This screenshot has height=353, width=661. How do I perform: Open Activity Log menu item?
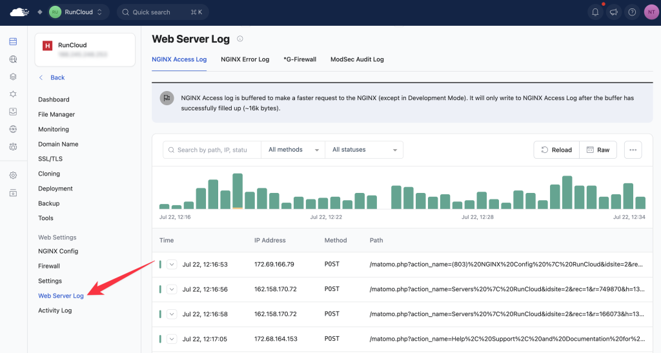55,310
